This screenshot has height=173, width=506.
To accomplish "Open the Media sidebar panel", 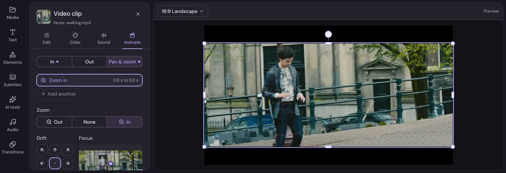I will pyautogui.click(x=13, y=13).
